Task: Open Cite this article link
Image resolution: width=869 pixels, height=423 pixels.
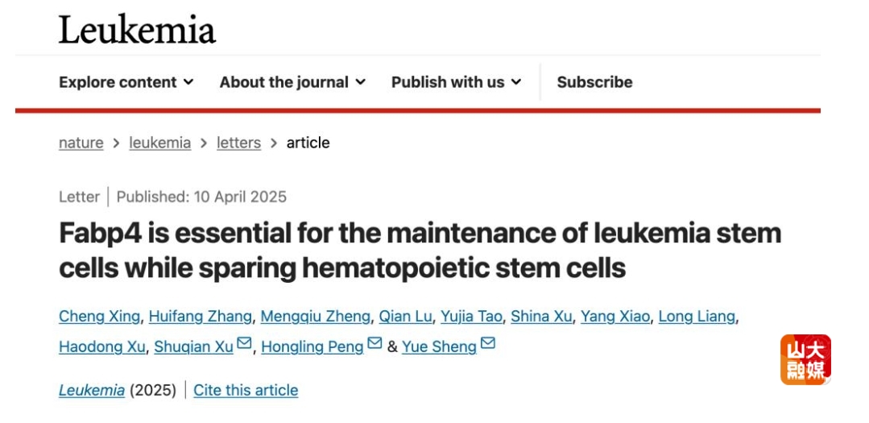Action: tap(246, 390)
